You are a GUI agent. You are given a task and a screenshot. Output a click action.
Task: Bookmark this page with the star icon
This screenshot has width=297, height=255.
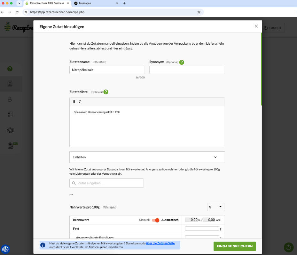pyautogui.click(x=199, y=12)
